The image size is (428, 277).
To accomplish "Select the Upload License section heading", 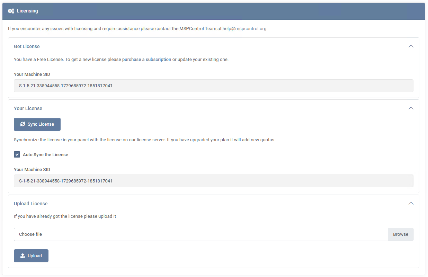I will click(31, 204).
